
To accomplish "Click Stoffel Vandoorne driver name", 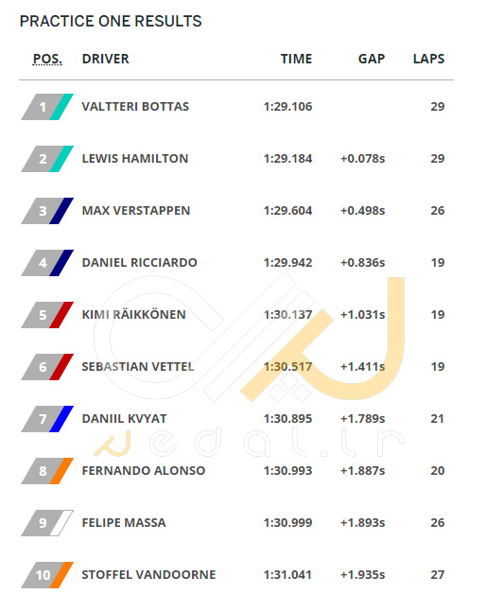I will click(x=148, y=575).
